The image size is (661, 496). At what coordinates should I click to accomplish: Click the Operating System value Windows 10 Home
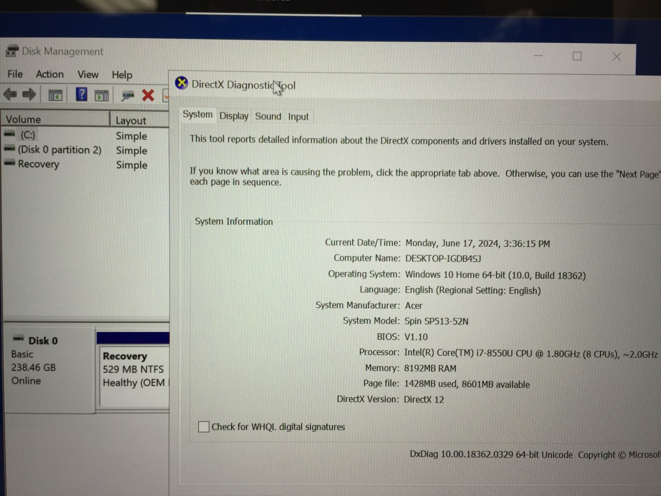coord(495,275)
